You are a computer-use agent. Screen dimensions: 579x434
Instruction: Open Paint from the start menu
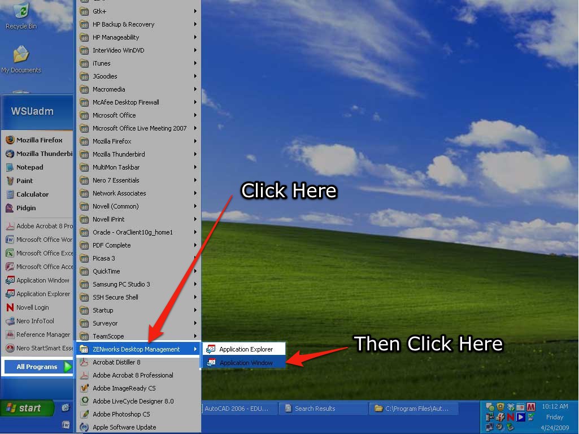tap(24, 181)
